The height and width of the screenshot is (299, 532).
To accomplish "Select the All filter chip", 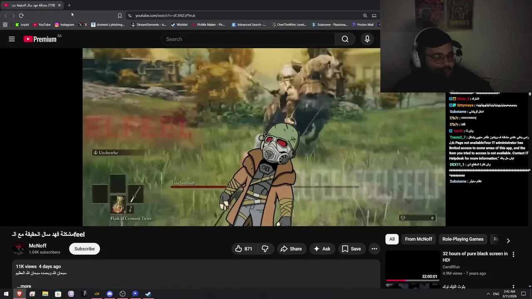I will point(392,239).
